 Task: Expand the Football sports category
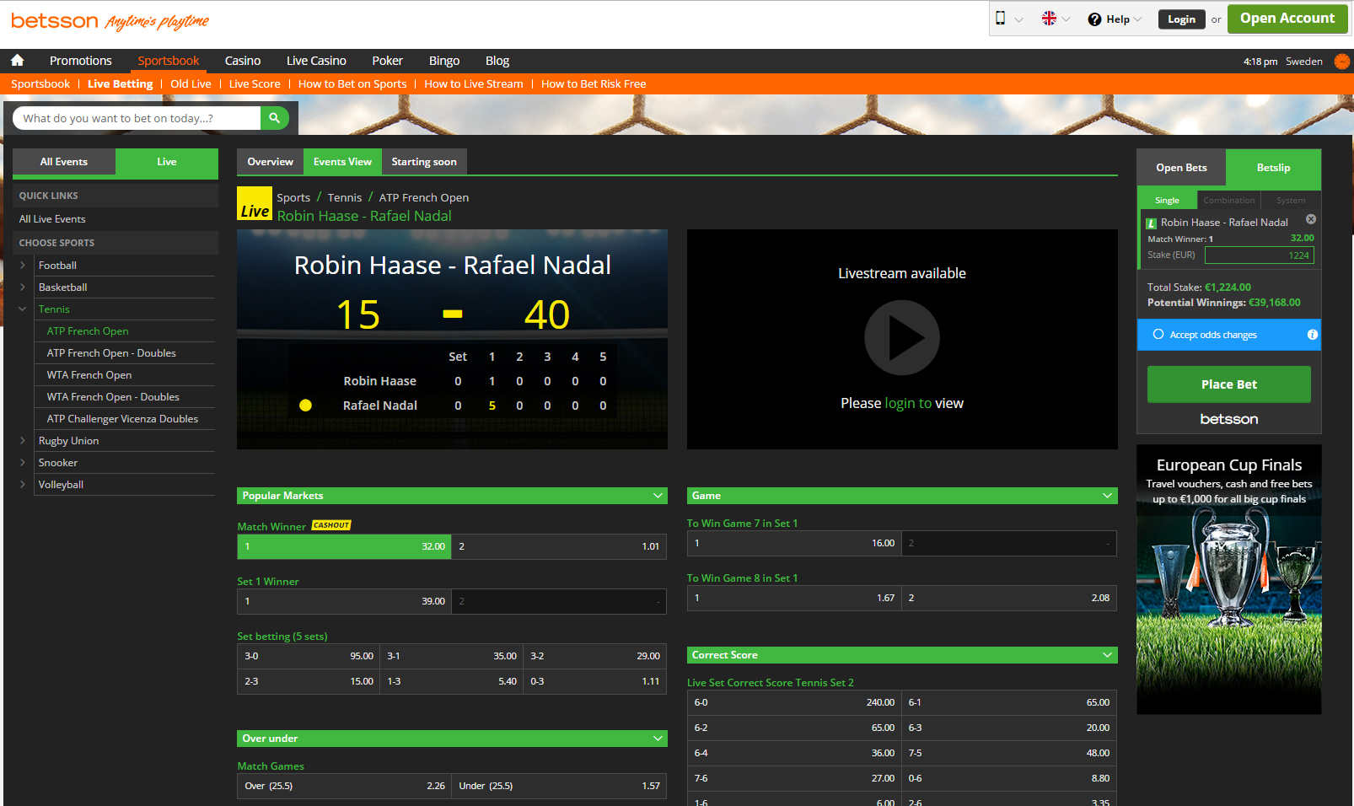point(22,265)
